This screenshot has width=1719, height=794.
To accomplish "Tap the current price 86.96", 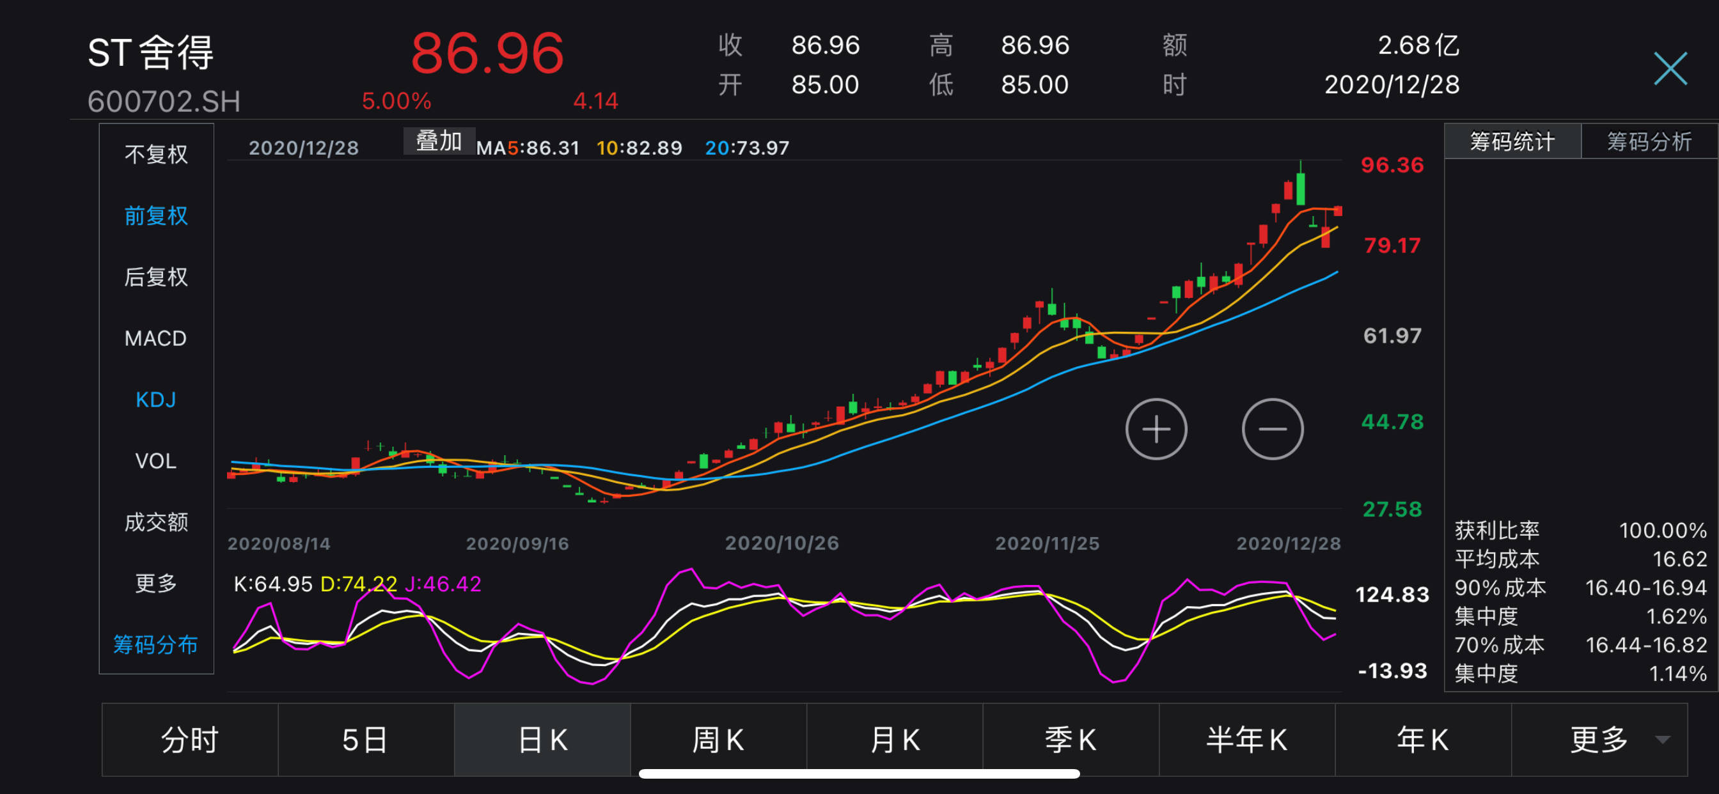I will (487, 53).
